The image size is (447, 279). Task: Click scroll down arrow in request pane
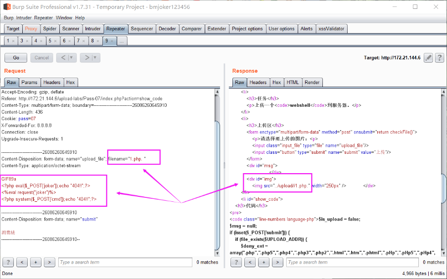click(217, 253)
